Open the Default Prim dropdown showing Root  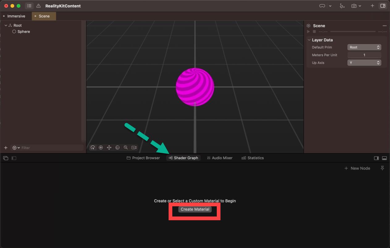[x=364, y=47]
